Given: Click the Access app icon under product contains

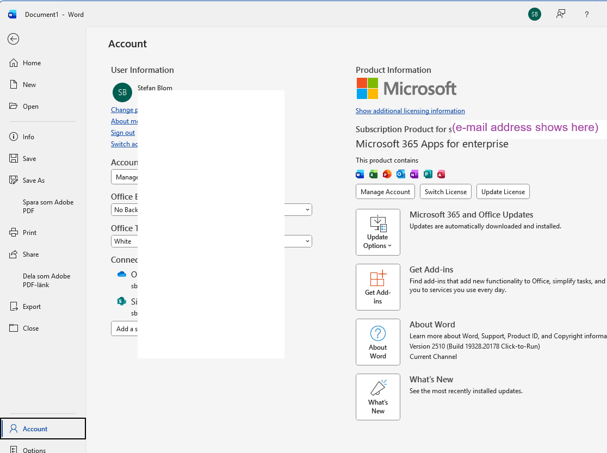Looking at the screenshot, I should (441, 174).
